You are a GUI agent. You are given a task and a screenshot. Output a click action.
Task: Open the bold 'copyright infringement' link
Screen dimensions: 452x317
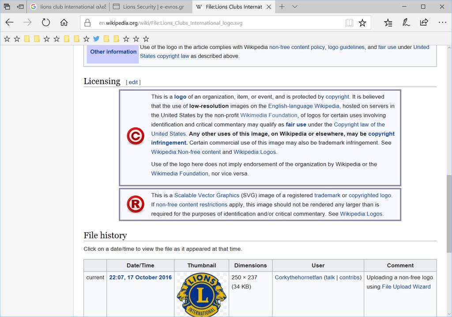pos(381,134)
